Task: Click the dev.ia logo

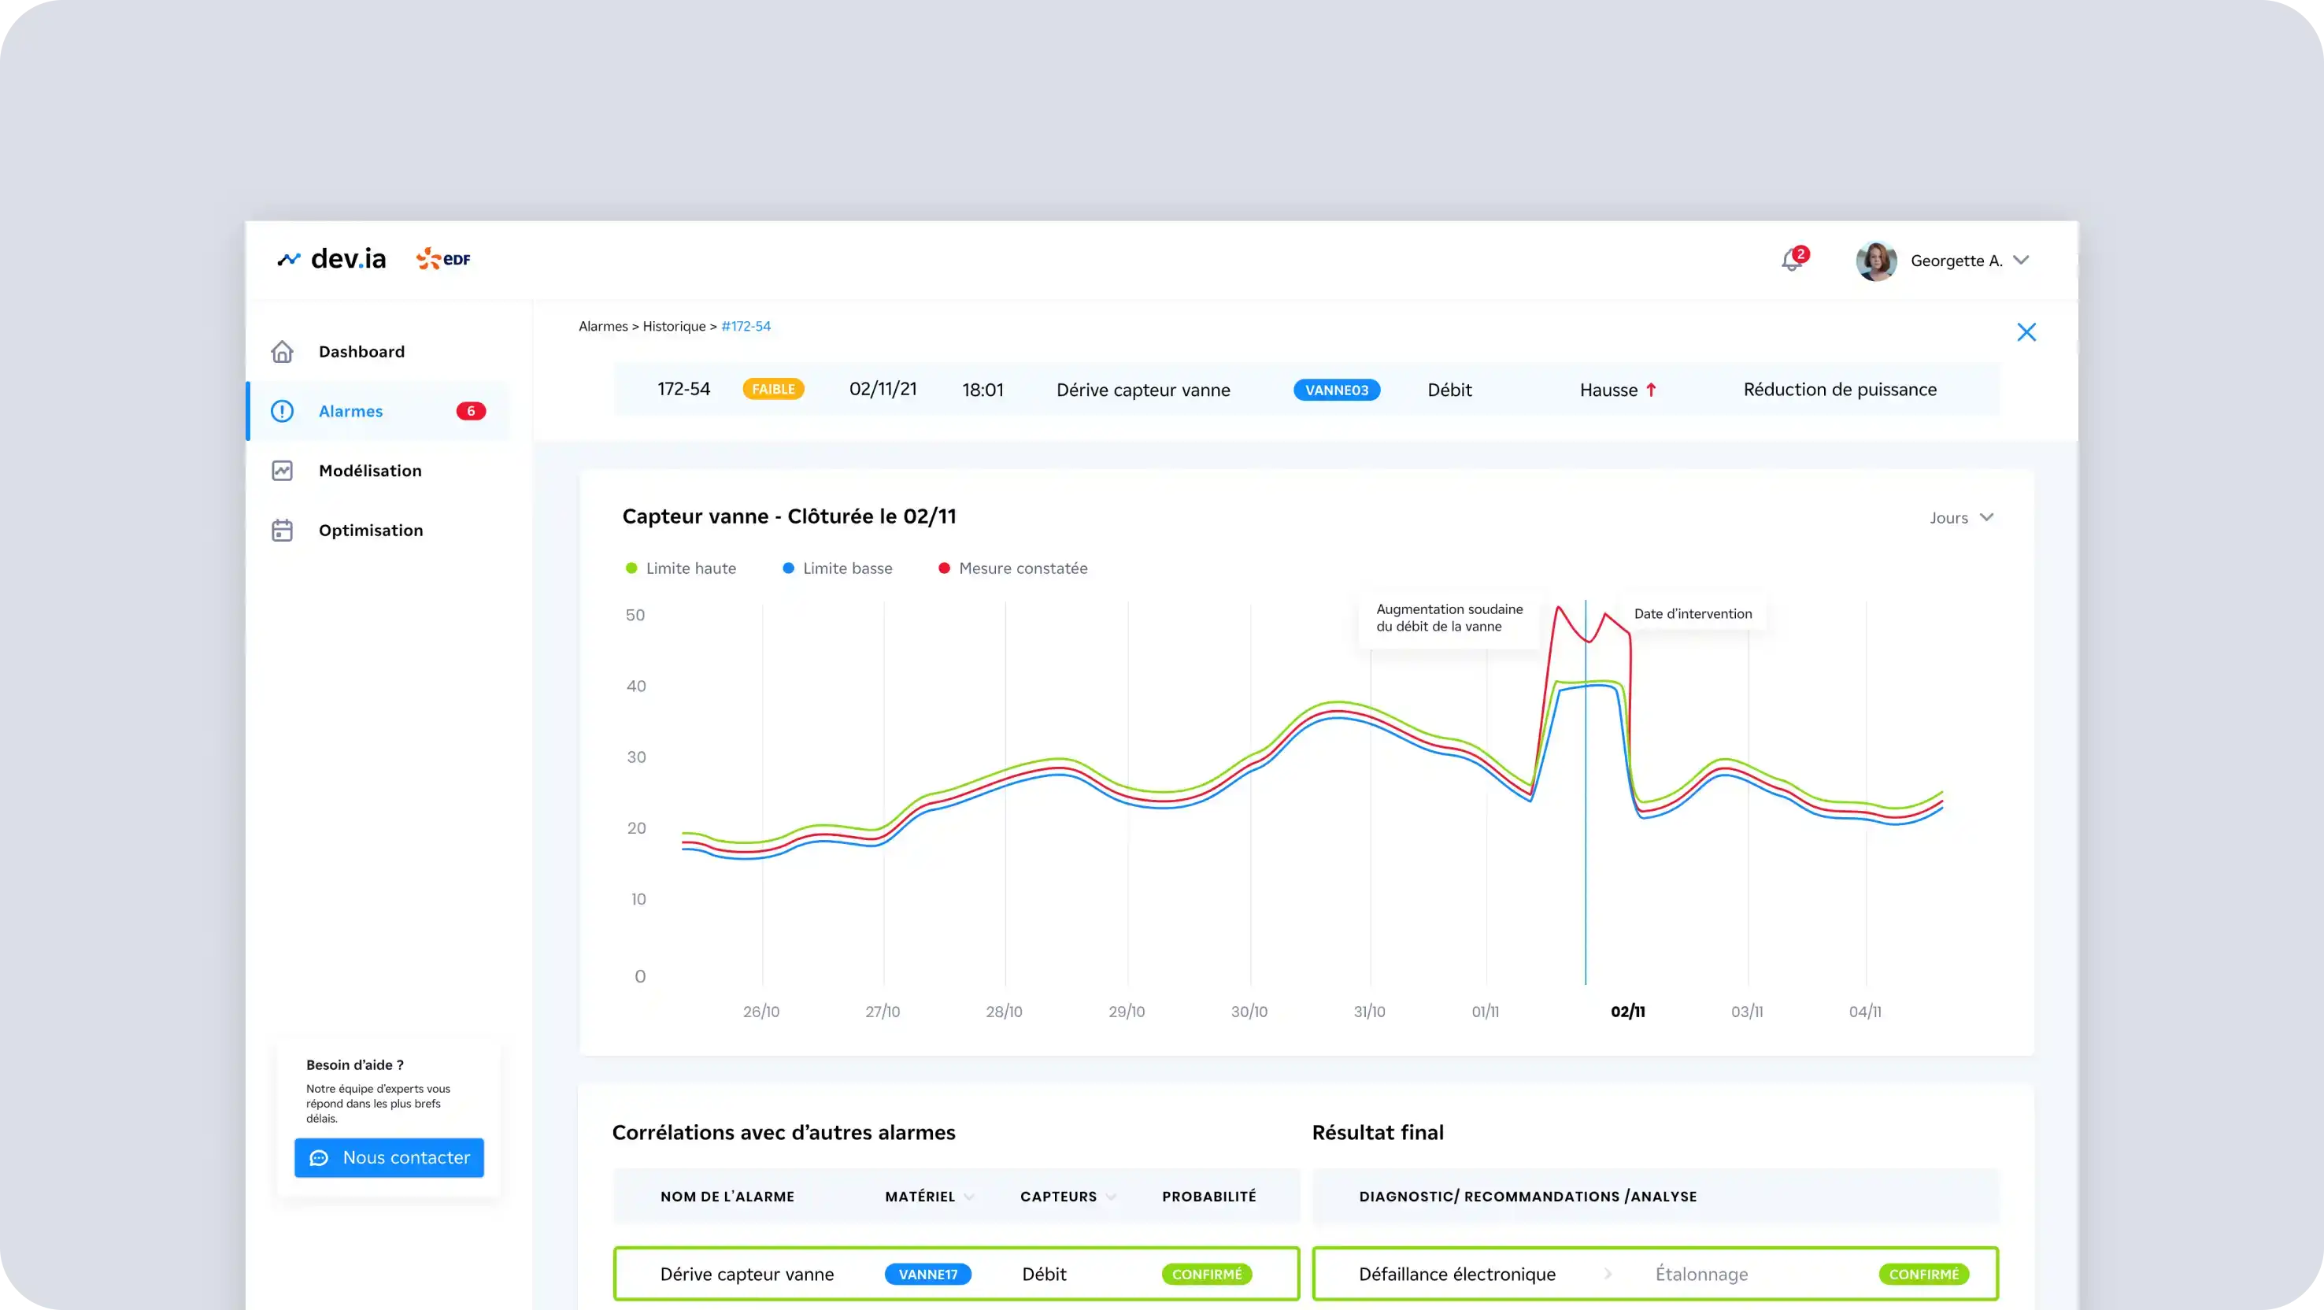Action: (331, 259)
